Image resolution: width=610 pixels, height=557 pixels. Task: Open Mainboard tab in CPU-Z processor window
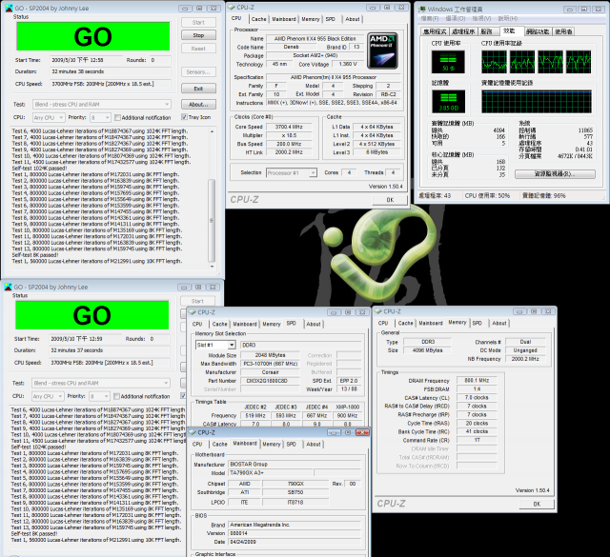click(284, 19)
